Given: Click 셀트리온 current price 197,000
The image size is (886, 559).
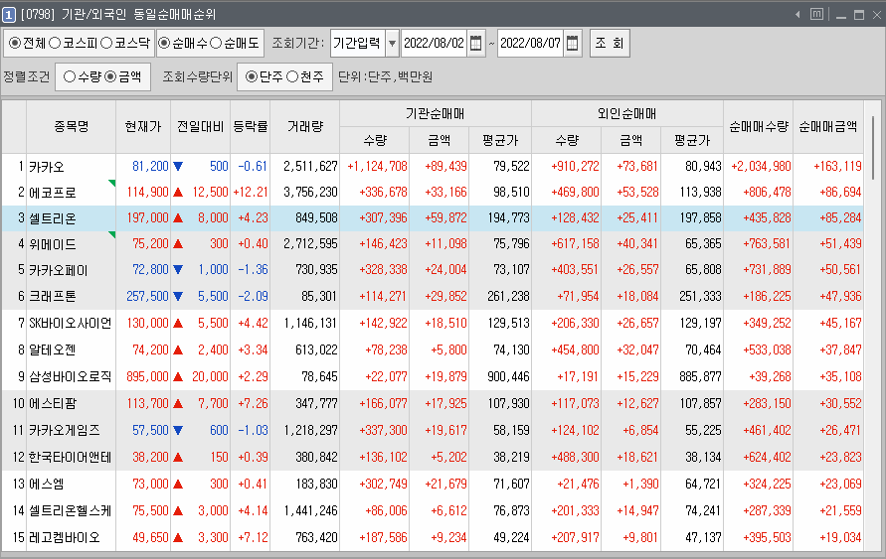Looking at the screenshot, I should pyautogui.click(x=147, y=218).
